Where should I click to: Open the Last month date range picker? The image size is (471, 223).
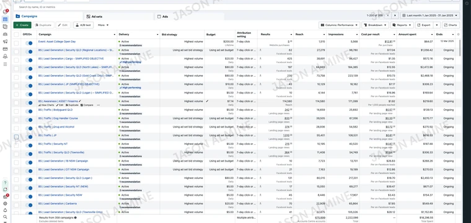point(430,15)
